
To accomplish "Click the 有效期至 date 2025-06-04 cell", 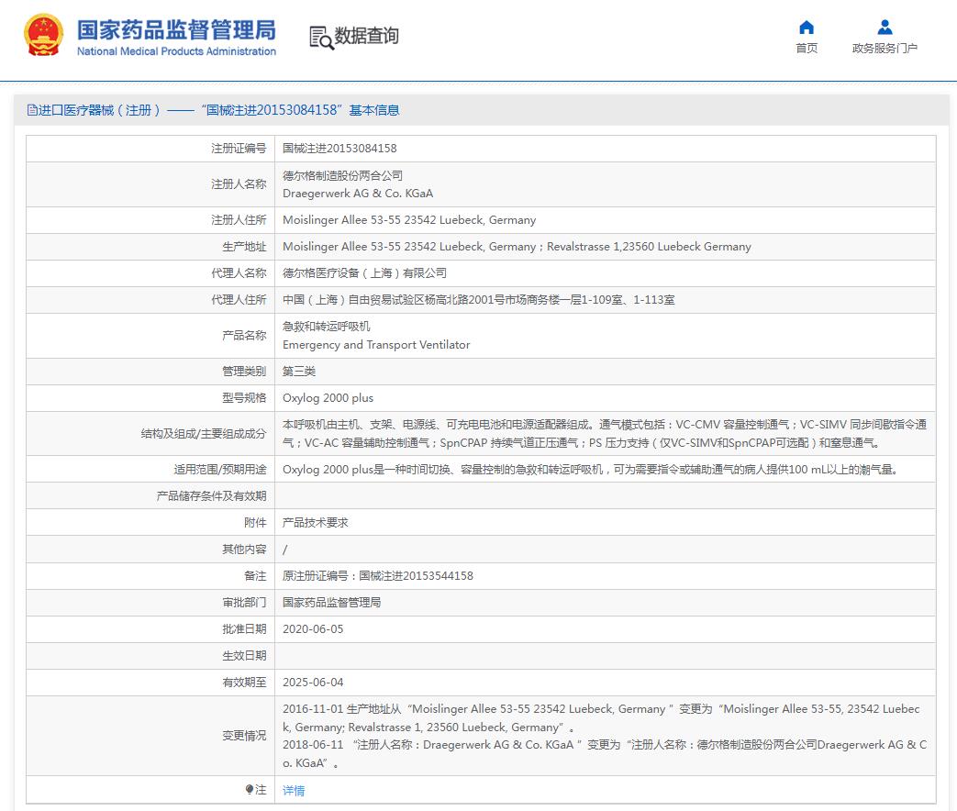I will click(317, 682).
